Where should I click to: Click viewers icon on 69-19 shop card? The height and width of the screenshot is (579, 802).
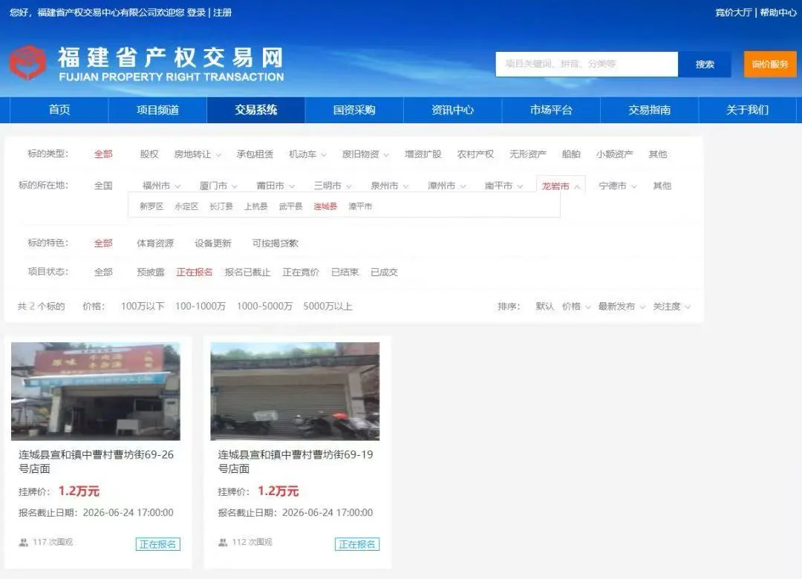coord(223,542)
